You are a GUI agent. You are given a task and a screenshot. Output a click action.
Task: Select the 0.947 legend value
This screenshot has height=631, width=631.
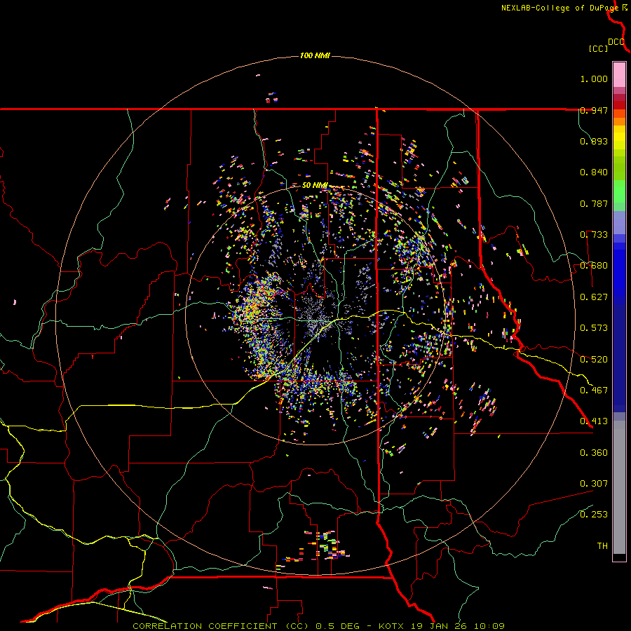point(594,110)
